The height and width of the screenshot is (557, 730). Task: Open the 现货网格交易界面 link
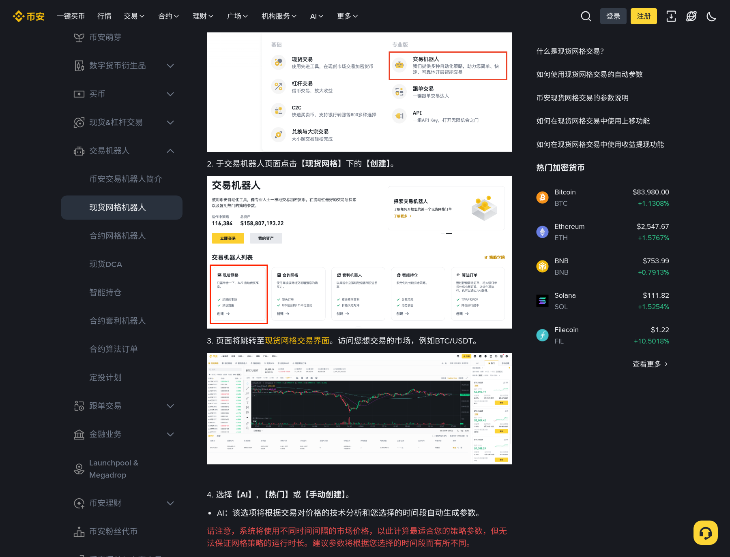pyautogui.click(x=297, y=341)
